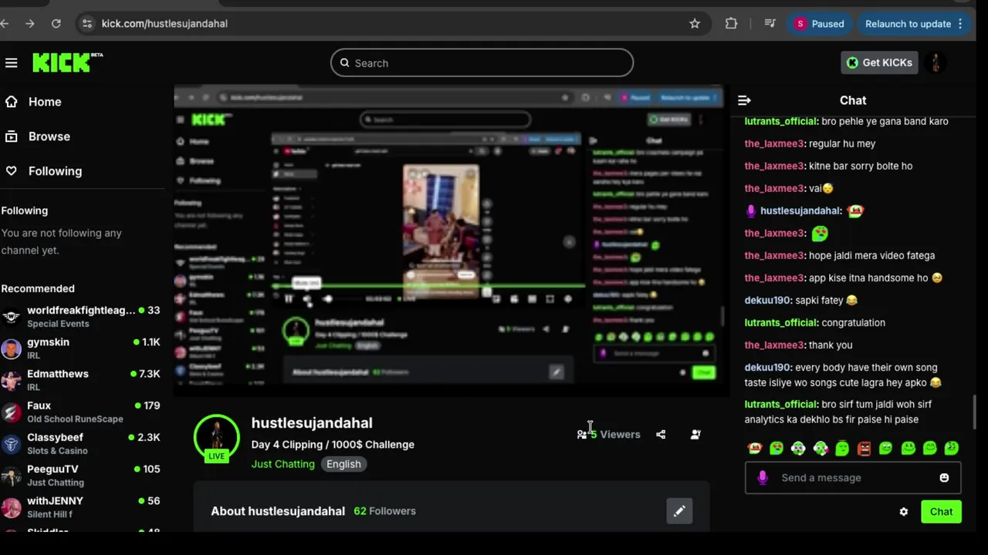This screenshot has width=988, height=555.
Task: Go forward in browser history
Action: (29, 24)
